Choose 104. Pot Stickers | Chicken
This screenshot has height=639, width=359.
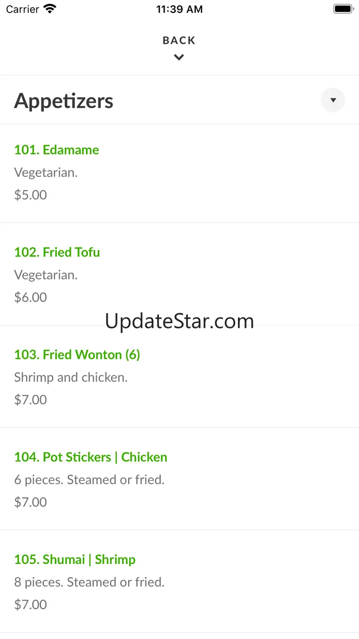[91, 457]
